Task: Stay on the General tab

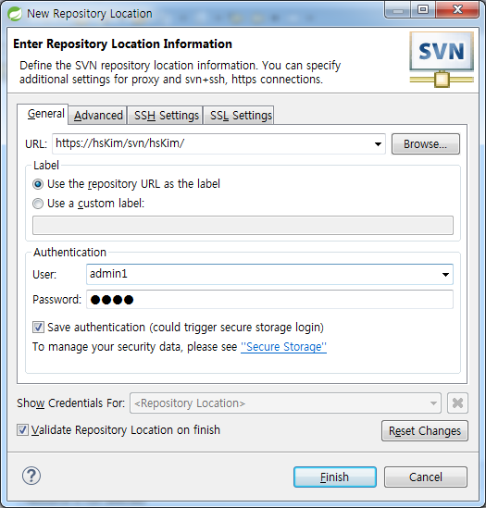Action: (x=43, y=114)
